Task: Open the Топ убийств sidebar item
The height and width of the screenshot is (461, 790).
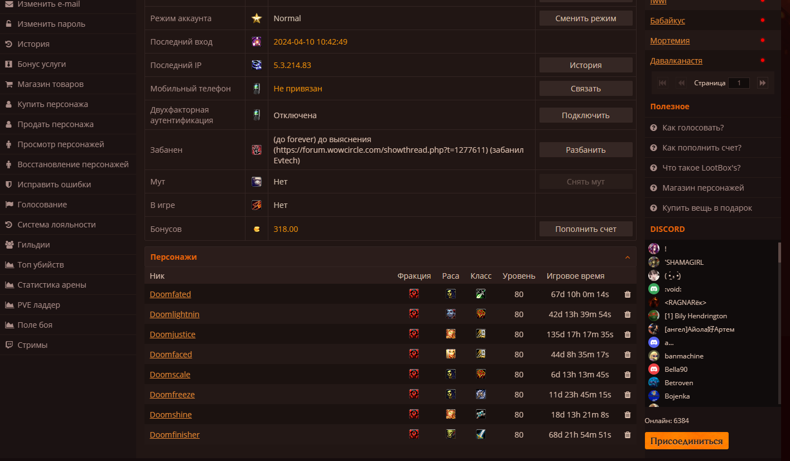Action: 41,265
